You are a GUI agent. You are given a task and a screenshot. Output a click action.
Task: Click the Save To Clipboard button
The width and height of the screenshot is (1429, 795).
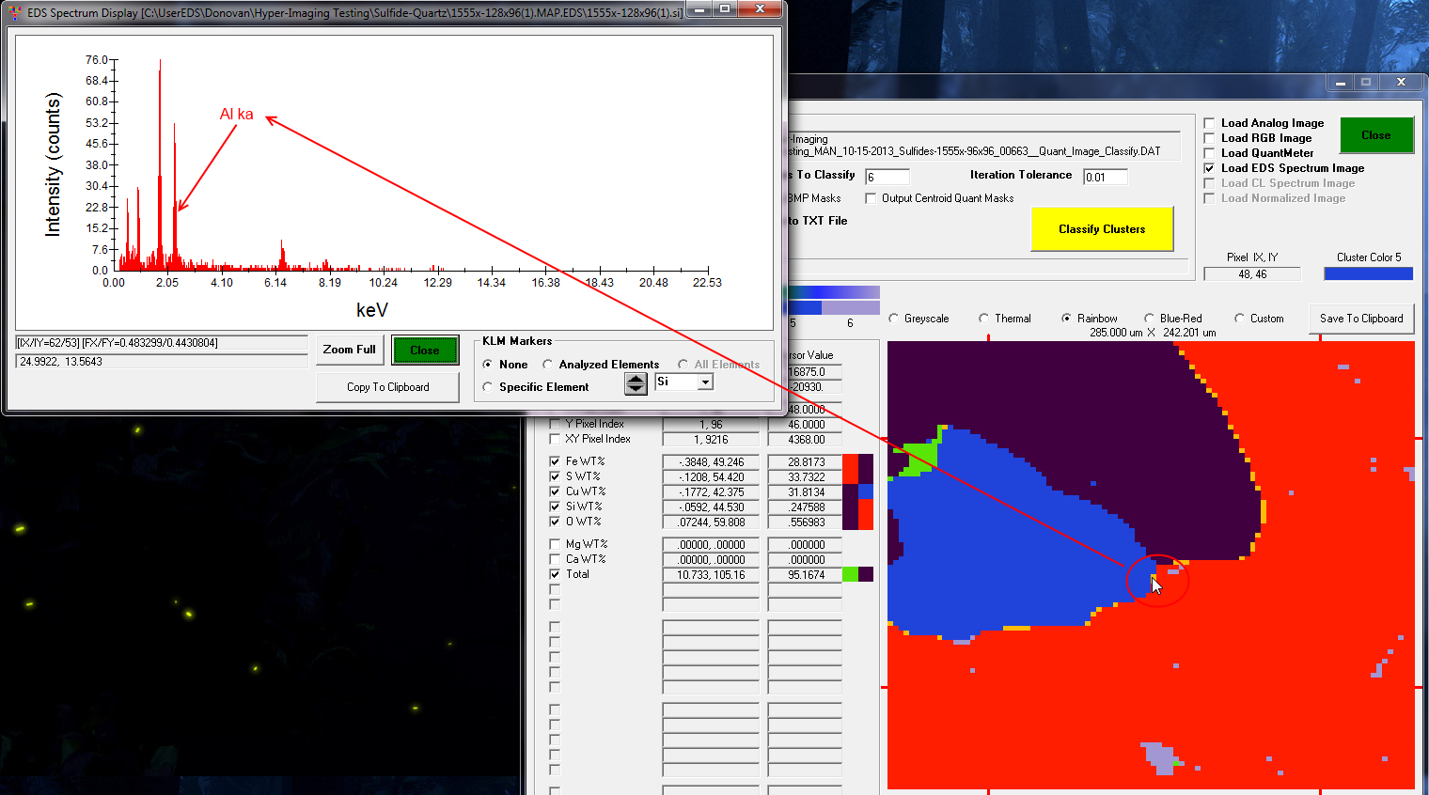(1360, 319)
